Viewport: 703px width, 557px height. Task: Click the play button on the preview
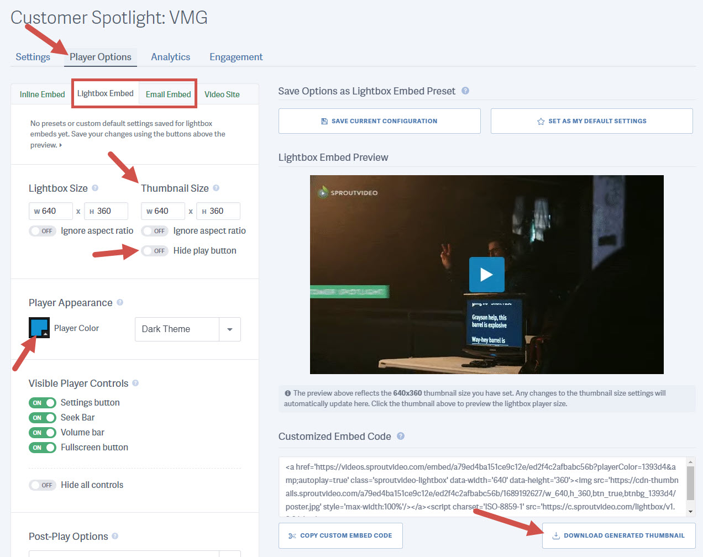[486, 274]
